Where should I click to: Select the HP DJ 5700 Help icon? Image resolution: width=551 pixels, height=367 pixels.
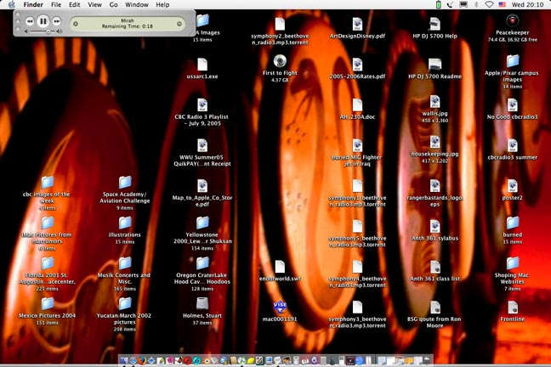435,24
